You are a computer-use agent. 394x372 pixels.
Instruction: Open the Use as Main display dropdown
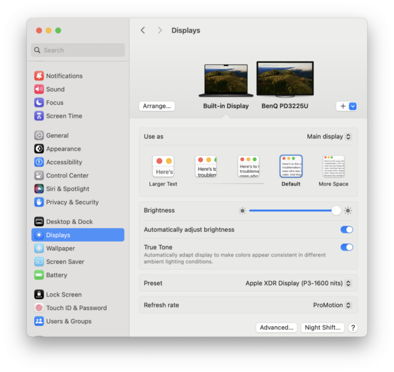329,137
